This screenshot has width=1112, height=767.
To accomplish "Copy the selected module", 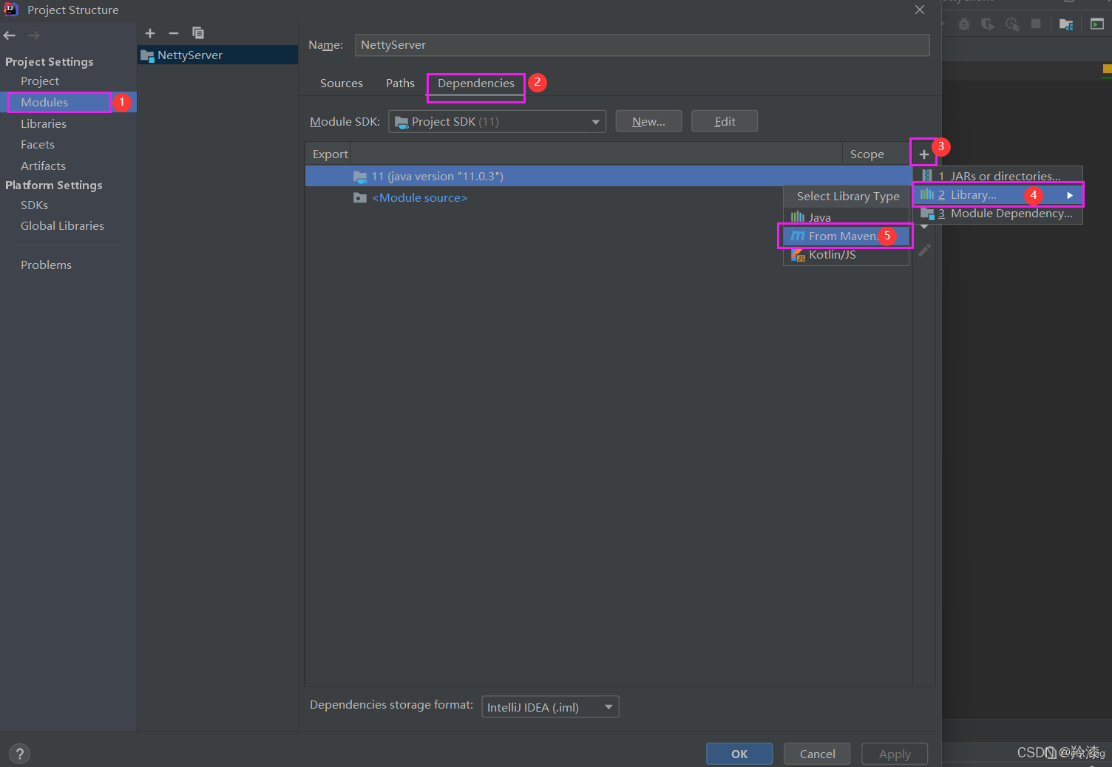I will tap(198, 33).
